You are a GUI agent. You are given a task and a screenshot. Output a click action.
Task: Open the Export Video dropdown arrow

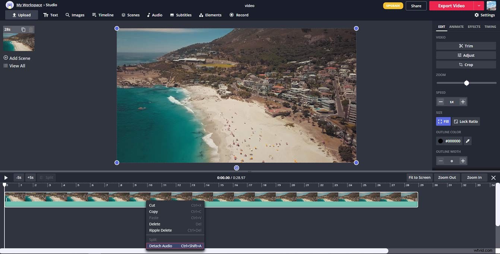pyautogui.click(x=480, y=6)
